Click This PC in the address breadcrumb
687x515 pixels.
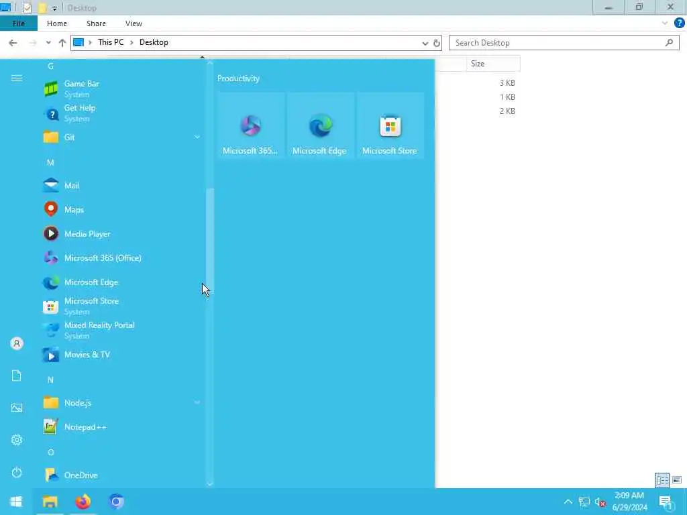111,42
